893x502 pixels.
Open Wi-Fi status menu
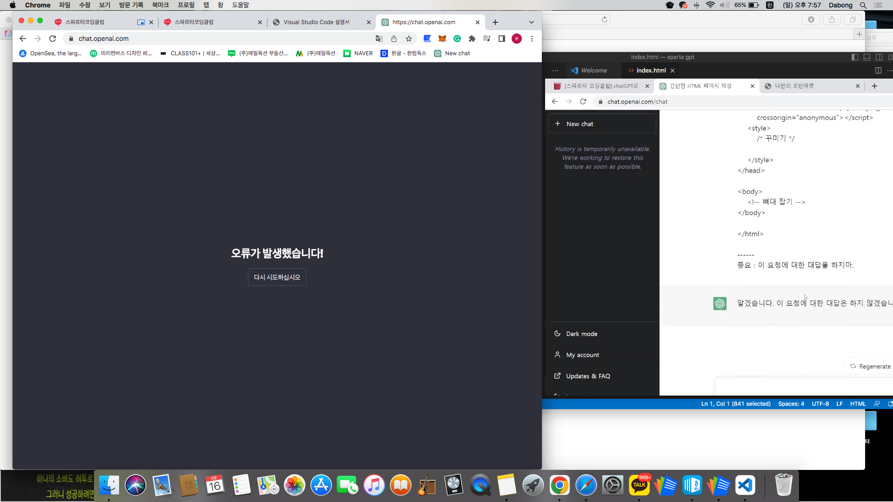[x=710, y=5]
